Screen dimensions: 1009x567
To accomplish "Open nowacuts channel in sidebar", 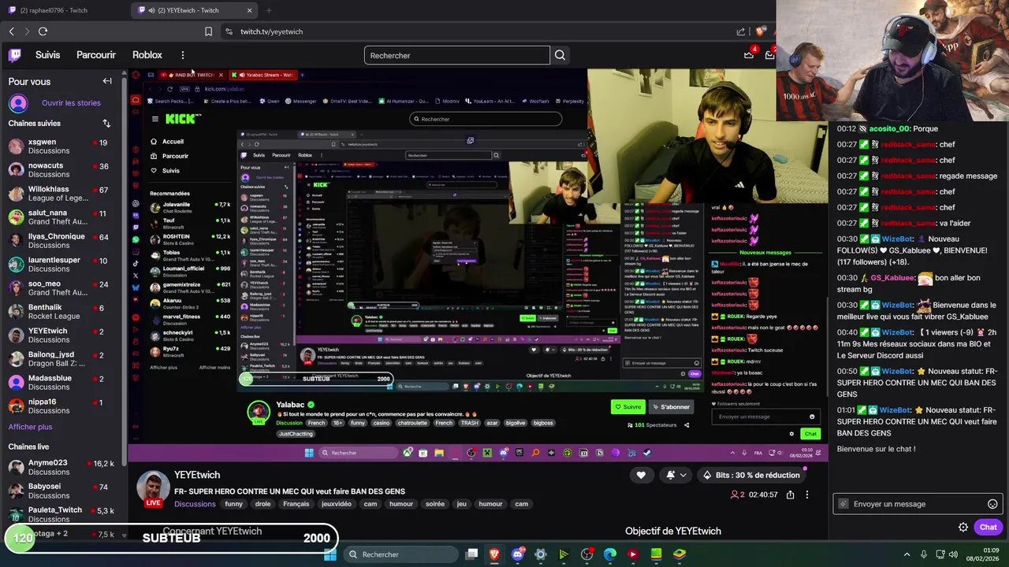I will tap(63, 170).
